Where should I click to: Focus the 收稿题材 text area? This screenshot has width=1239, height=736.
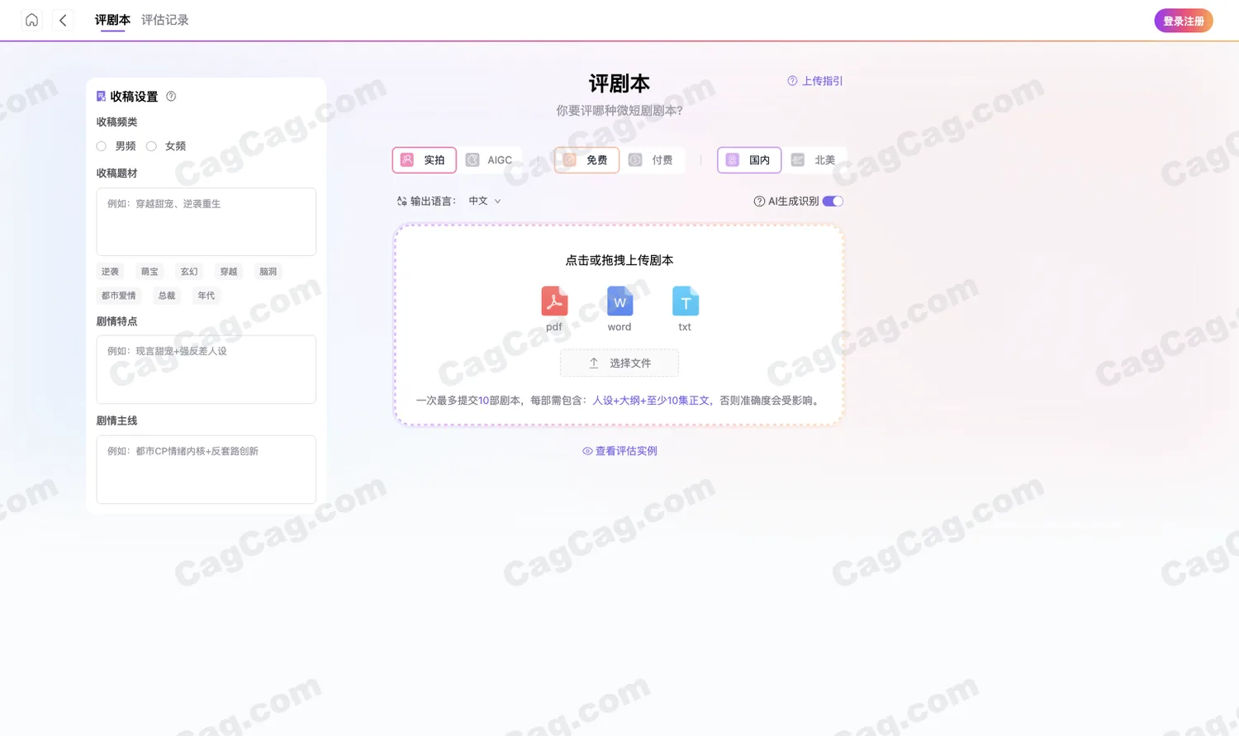(x=206, y=222)
